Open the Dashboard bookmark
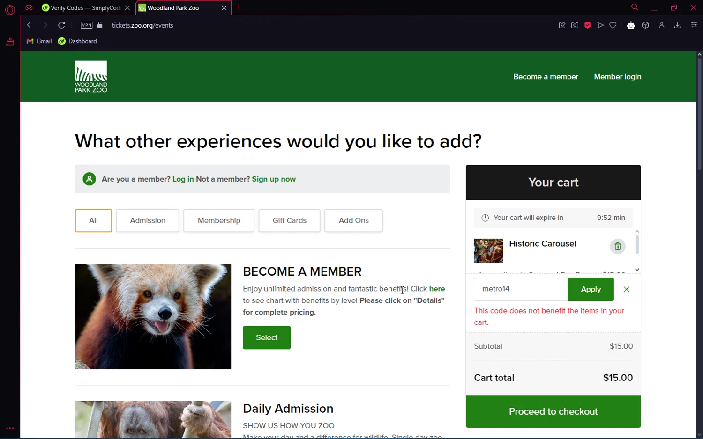This screenshot has height=439, width=703. tap(77, 41)
